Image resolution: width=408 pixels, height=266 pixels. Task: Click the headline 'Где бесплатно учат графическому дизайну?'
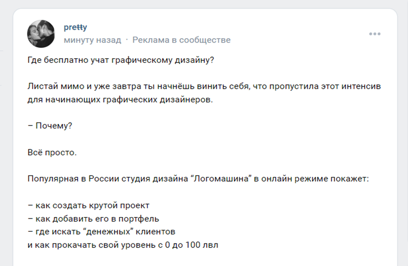point(120,60)
